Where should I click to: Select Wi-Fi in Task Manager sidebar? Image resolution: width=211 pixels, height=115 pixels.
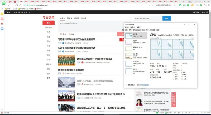(136, 56)
